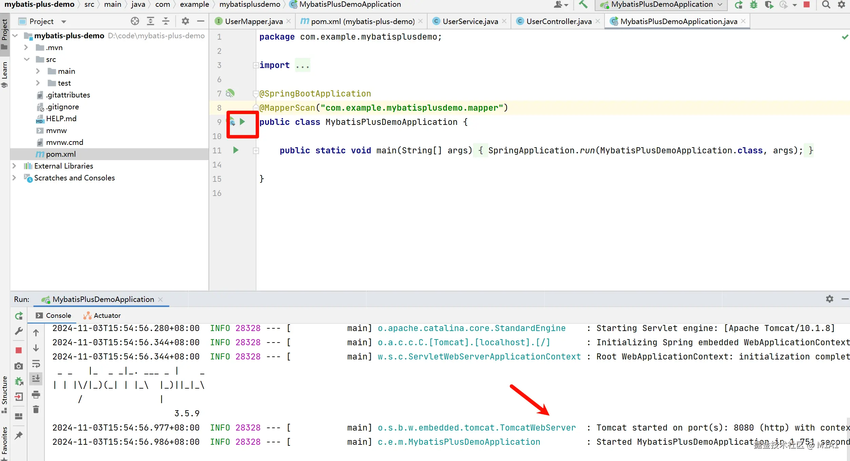Toggle soft-wrap in console
Screen dimensions: 850x461
(x=36, y=364)
